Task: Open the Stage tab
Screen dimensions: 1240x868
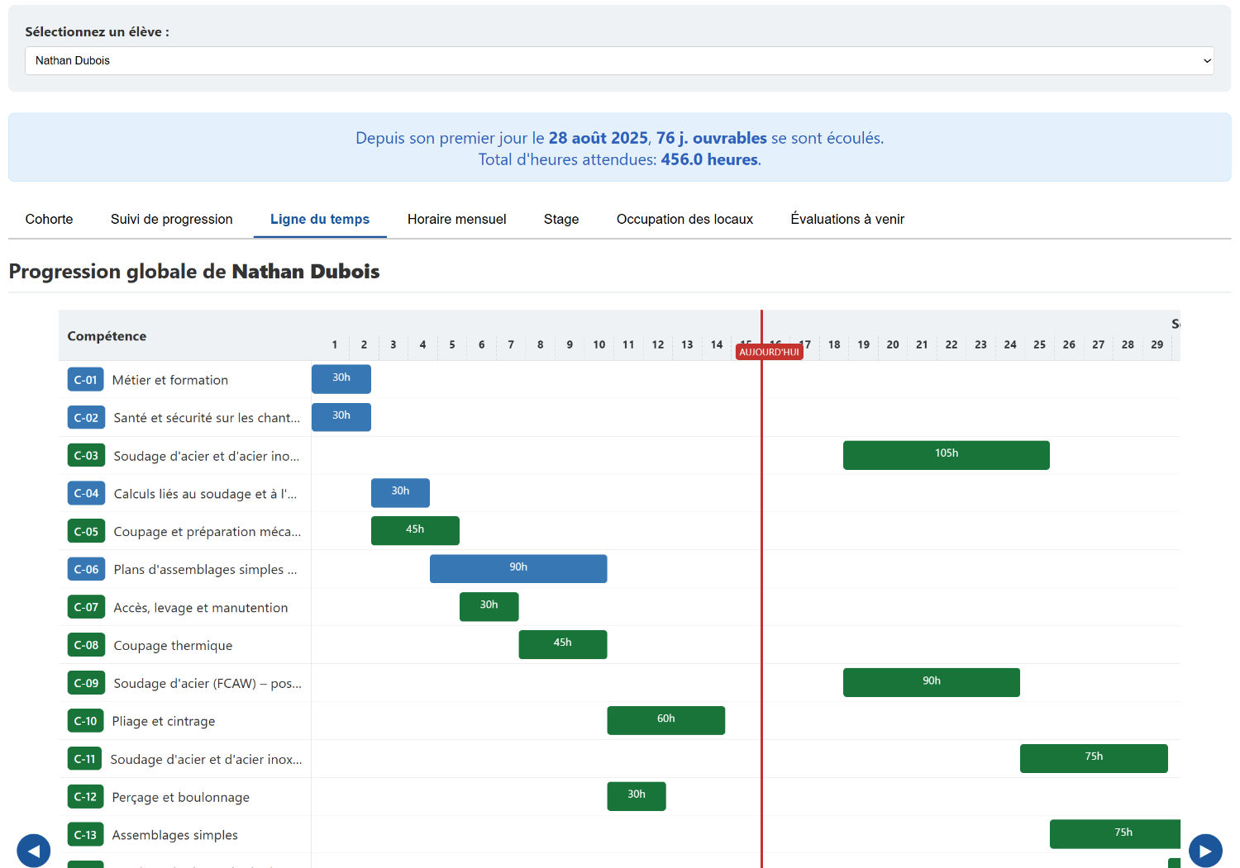Action: point(561,219)
